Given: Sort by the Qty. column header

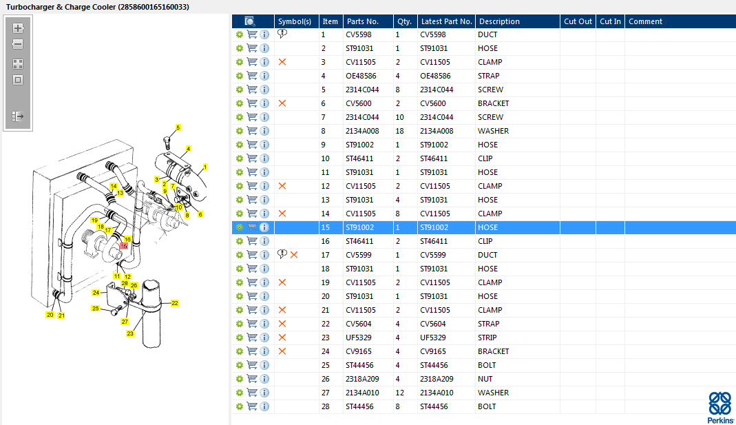Looking at the screenshot, I should 405,21.
